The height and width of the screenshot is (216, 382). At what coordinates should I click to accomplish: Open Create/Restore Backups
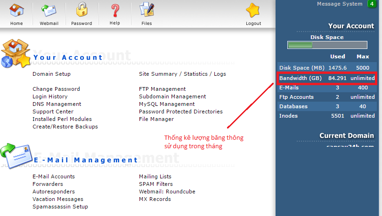point(65,127)
